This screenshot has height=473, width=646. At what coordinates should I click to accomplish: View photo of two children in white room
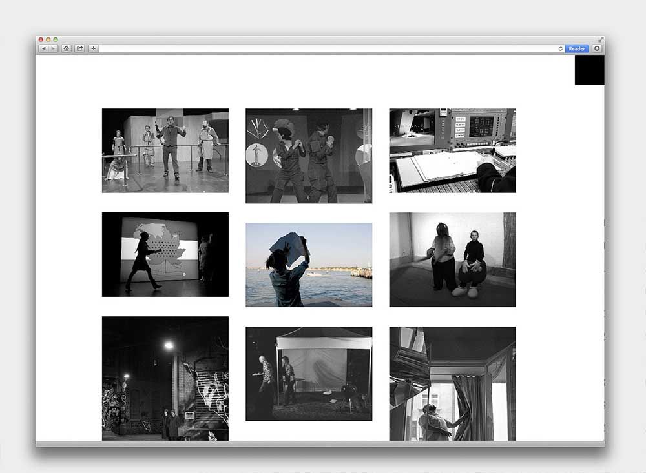(x=452, y=259)
